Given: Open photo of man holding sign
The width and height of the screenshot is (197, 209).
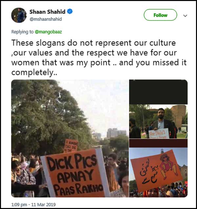Looking at the screenshot, I should [158, 121].
